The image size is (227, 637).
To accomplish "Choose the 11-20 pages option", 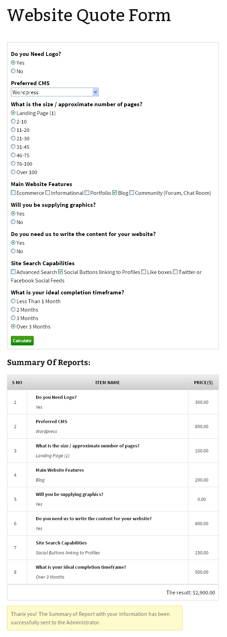I will (13, 130).
